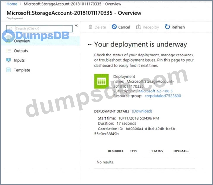Click the Redeploy icon in the toolbar
The width and height of the screenshot is (213, 185).
coord(139,27)
